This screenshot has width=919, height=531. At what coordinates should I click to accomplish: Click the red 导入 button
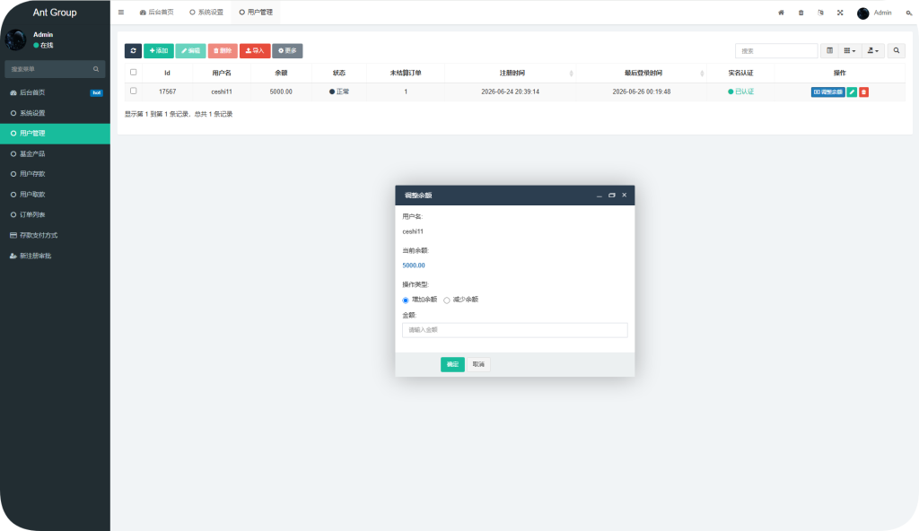255,51
